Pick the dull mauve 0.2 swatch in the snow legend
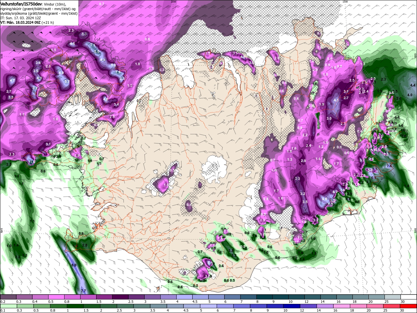 [8, 297]
